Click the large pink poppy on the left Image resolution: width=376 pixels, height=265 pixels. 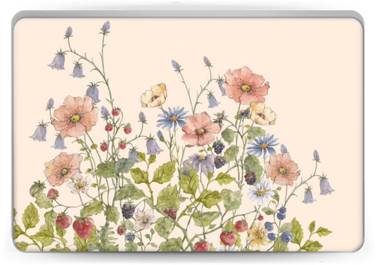pyautogui.click(x=75, y=116)
